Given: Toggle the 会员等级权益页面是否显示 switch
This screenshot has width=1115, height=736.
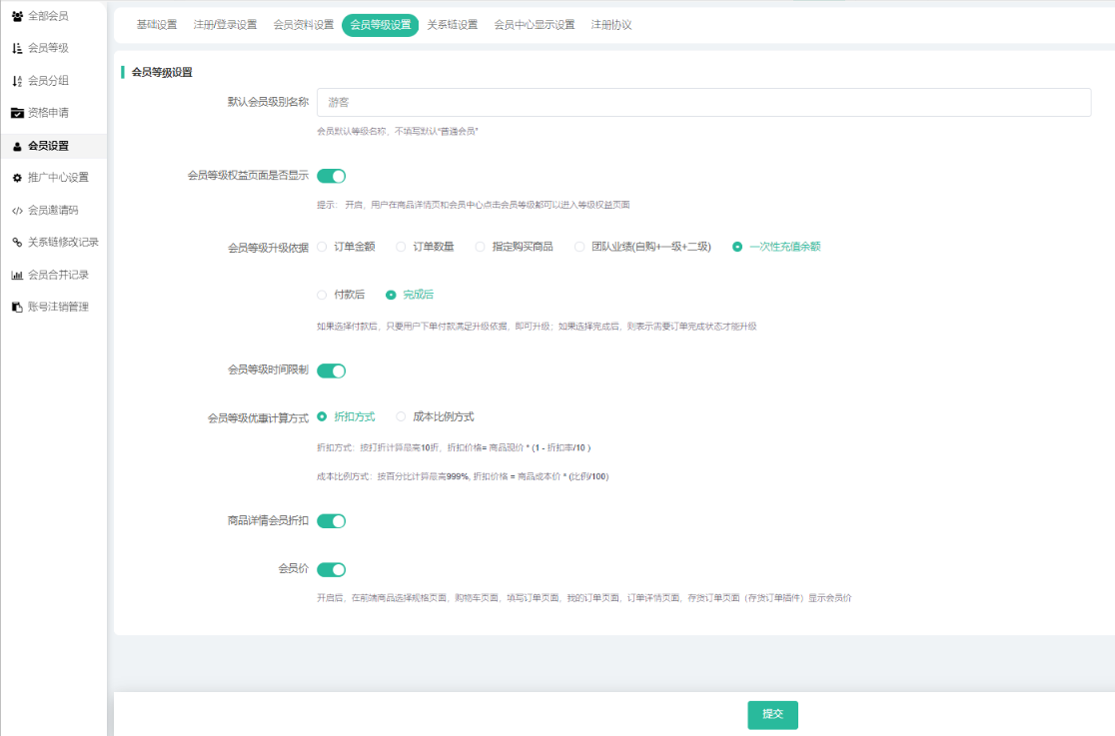Looking at the screenshot, I should pos(331,176).
